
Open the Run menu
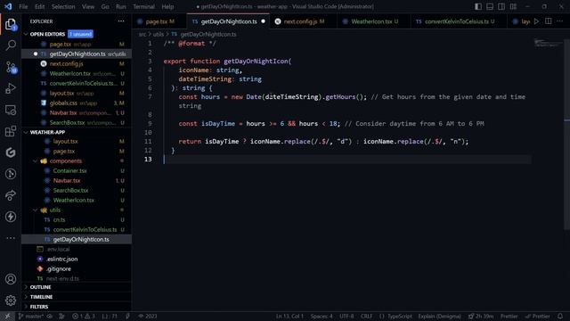tap(121, 6)
